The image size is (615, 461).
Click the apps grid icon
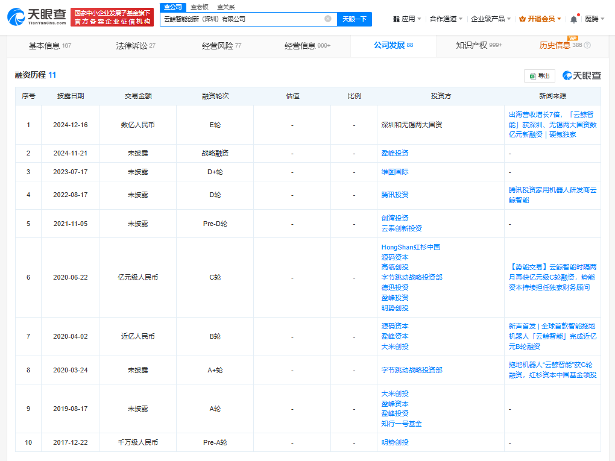pos(396,19)
